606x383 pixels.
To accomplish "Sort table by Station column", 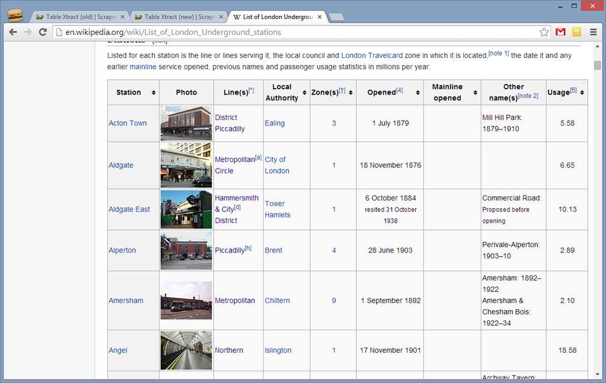I will click(x=153, y=93).
